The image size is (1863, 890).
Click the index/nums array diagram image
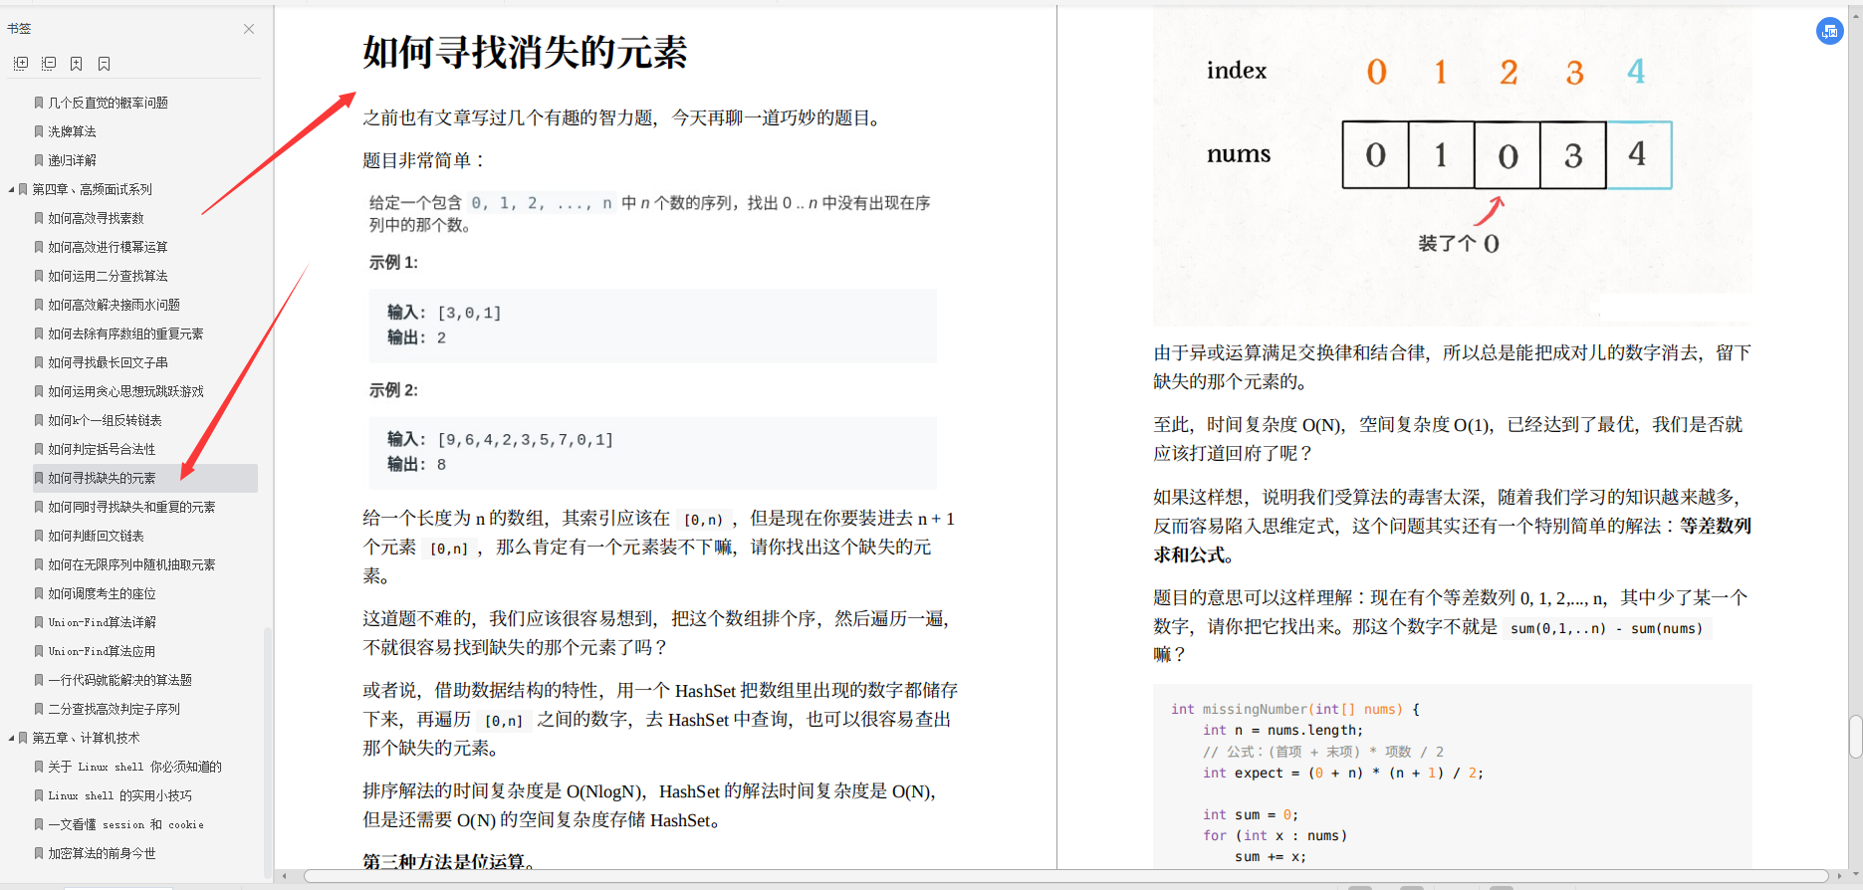pos(1452,164)
